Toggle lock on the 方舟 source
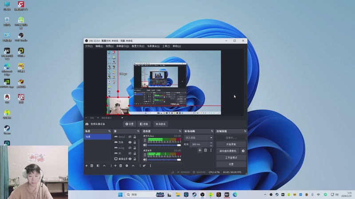Image resolution: width=355 pixels, height=199 pixels. pos(135,142)
